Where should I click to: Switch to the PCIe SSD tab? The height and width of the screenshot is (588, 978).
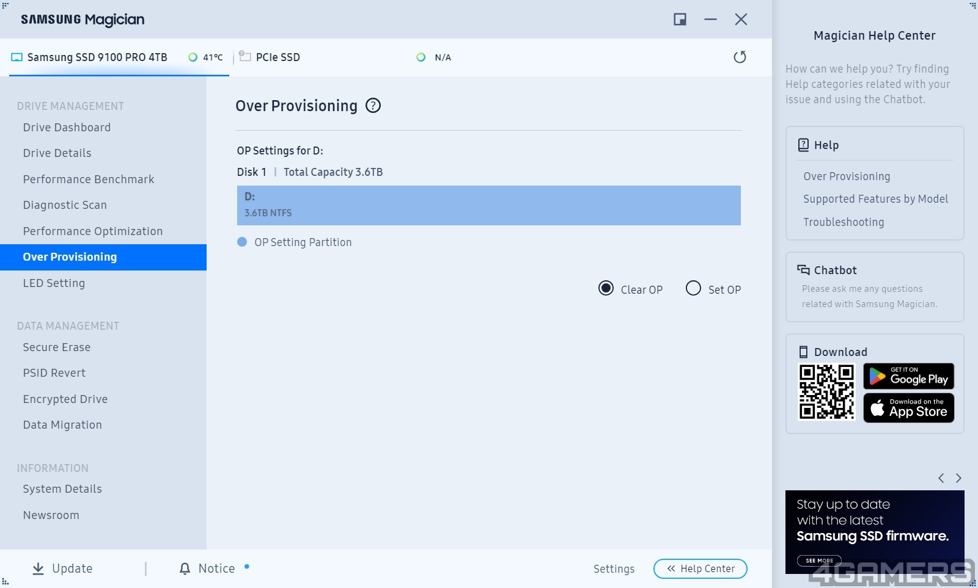coord(278,57)
